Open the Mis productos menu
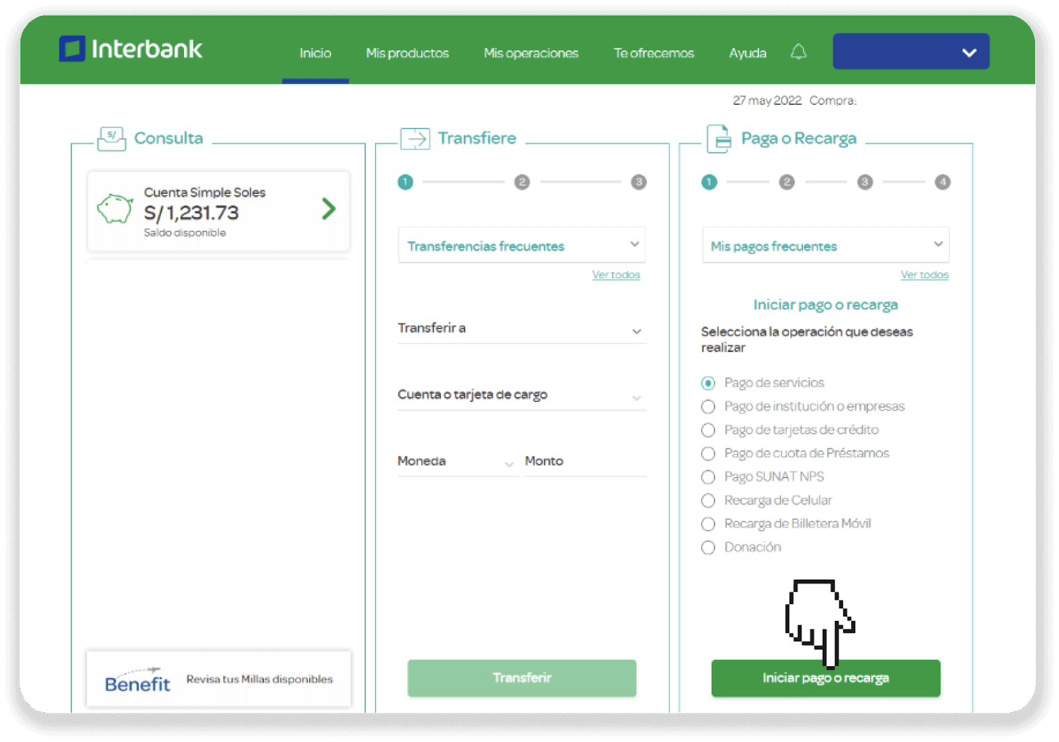Screen dimensions: 1059x742 point(407,53)
